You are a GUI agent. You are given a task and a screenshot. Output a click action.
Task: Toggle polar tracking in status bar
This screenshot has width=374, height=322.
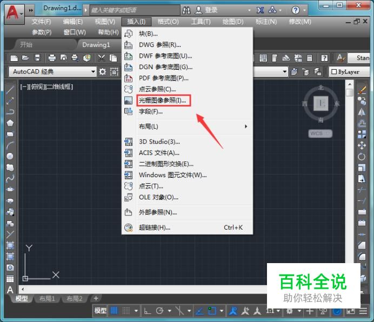point(159,311)
